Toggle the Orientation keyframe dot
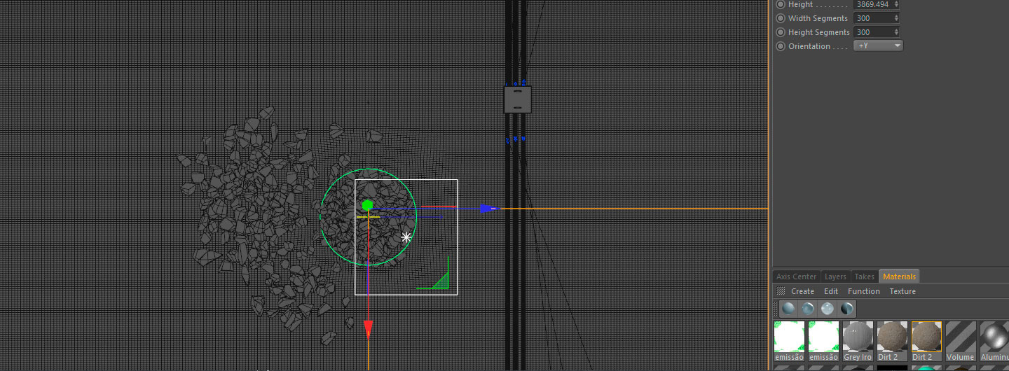The image size is (1009, 371). point(781,46)
